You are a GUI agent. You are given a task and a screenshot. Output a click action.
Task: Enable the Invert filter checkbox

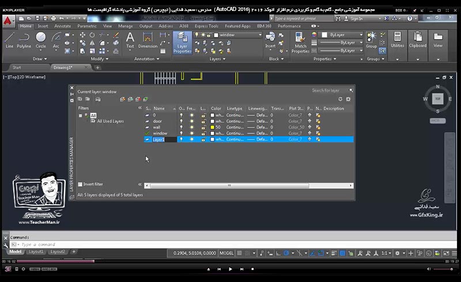[x=80, y=185]
